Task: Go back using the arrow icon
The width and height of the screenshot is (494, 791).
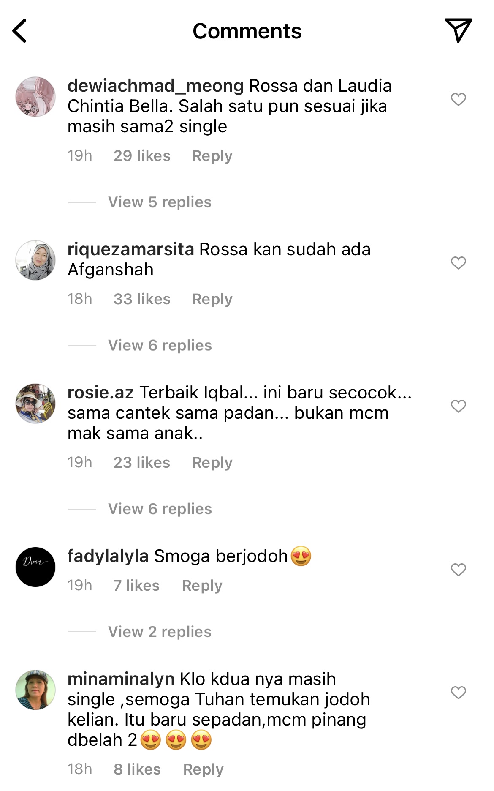Action: [19, 31]
